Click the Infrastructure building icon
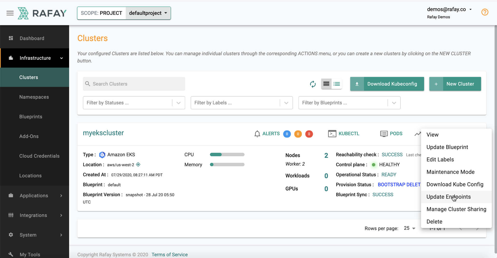The height and width of the screenshot is (258, 497). click(11, 58)
